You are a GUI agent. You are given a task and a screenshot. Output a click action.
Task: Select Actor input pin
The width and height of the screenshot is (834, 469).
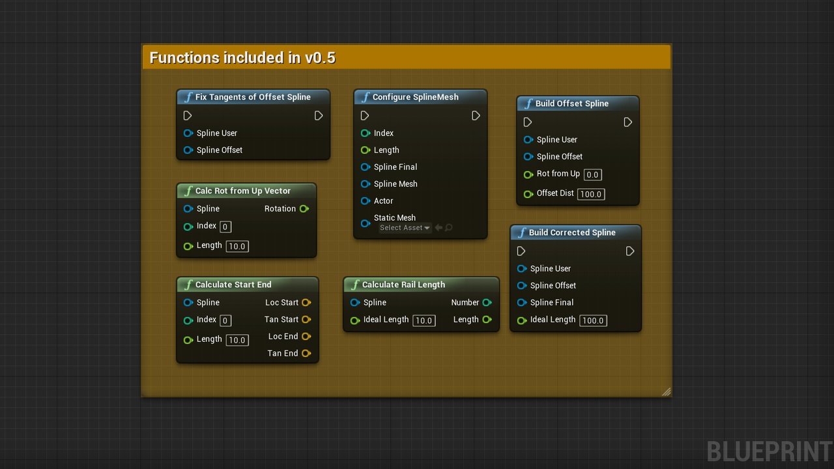point(366,201)
